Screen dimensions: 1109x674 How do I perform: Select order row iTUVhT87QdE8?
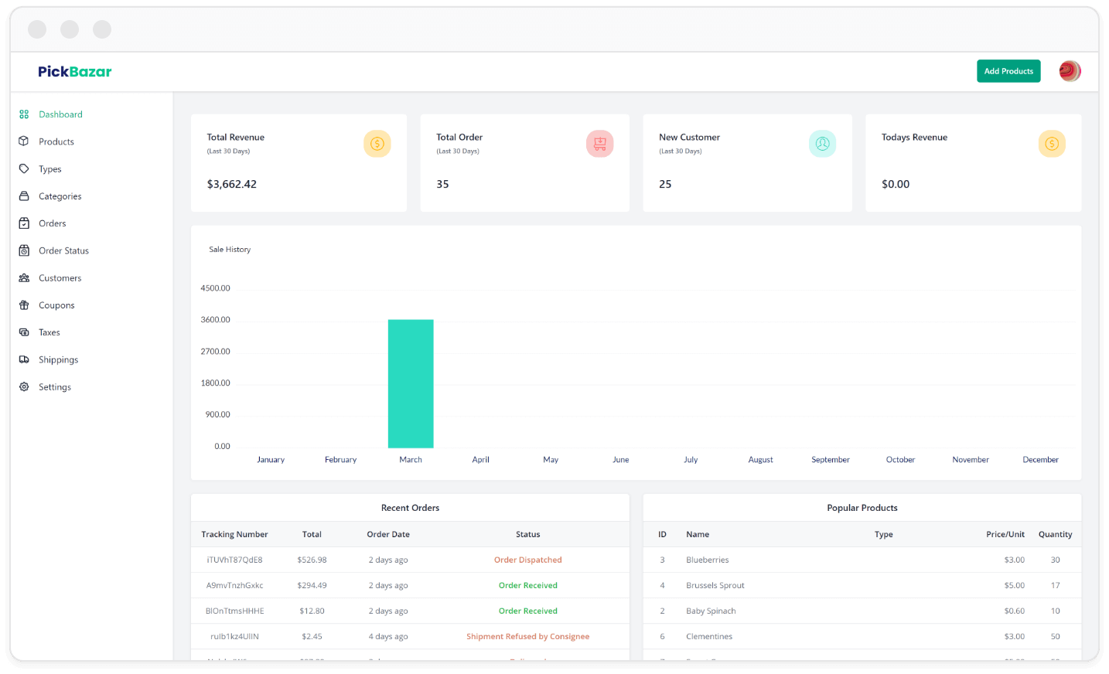point(234,560)
